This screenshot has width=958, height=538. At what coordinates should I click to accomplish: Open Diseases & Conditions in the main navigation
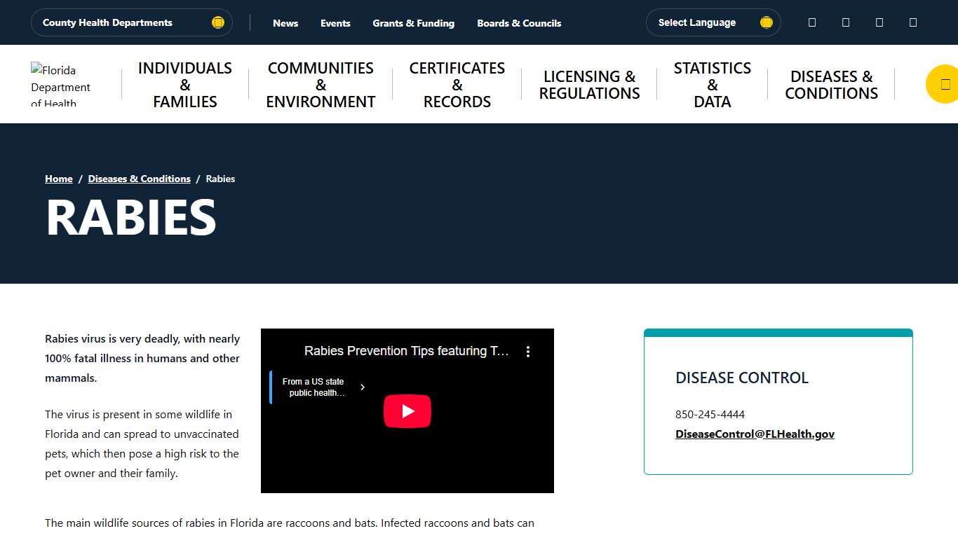[831, 85]
